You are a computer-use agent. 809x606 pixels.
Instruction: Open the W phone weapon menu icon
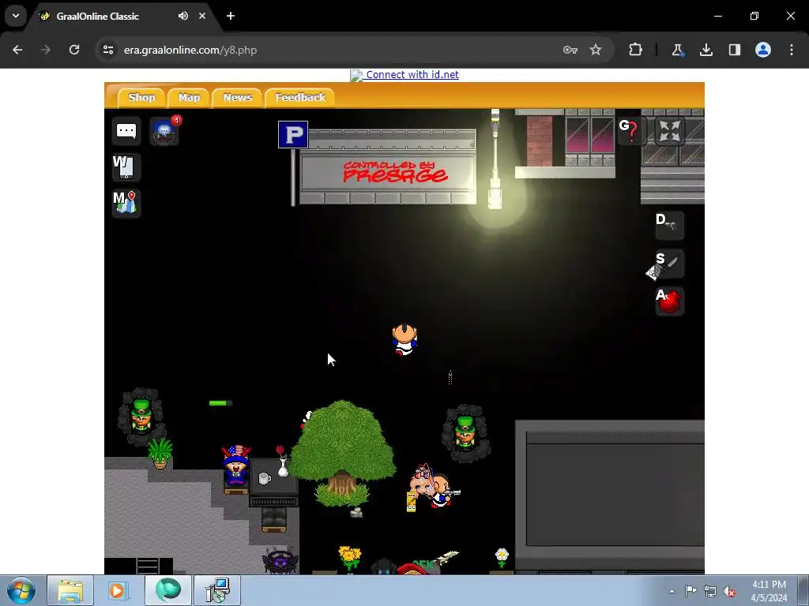point(126,167)
